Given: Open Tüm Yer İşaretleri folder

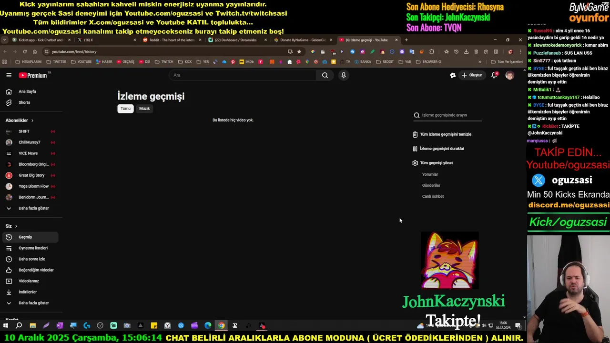Looking at the screenshot, I should 507,62.
